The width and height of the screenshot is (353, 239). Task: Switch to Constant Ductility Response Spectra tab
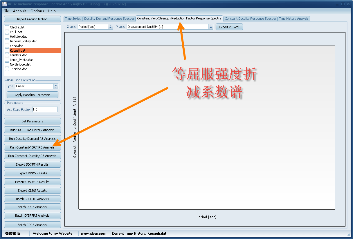tap(250, 19)
